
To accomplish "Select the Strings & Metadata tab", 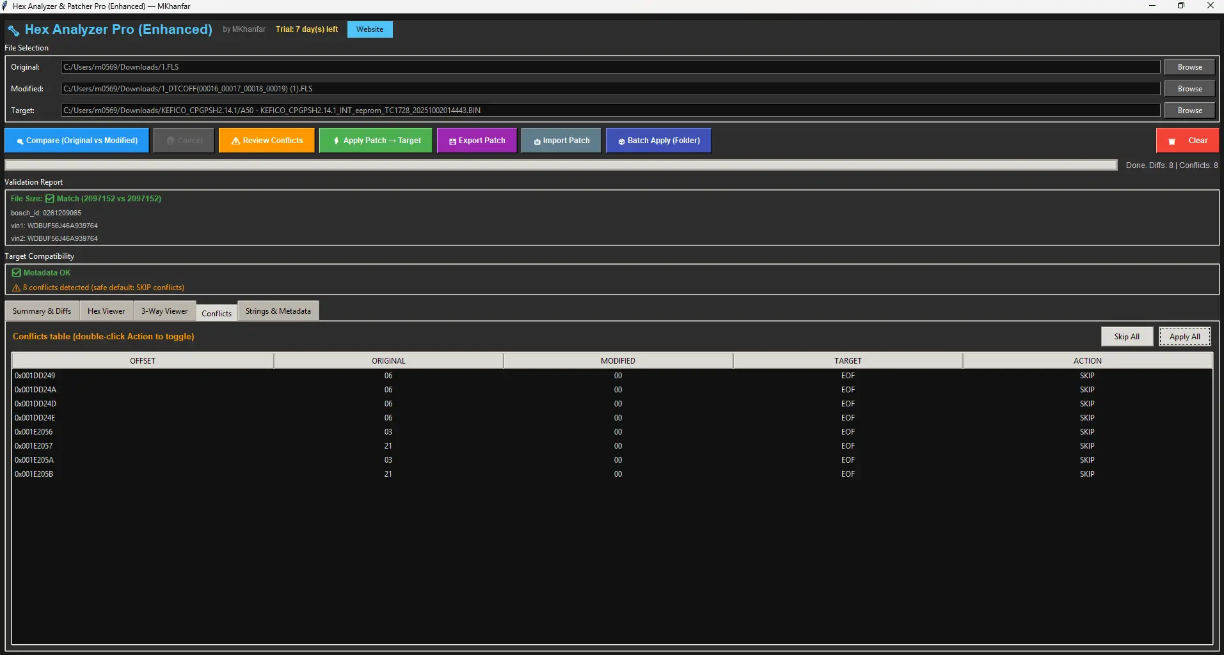I will tap(278, 311).
